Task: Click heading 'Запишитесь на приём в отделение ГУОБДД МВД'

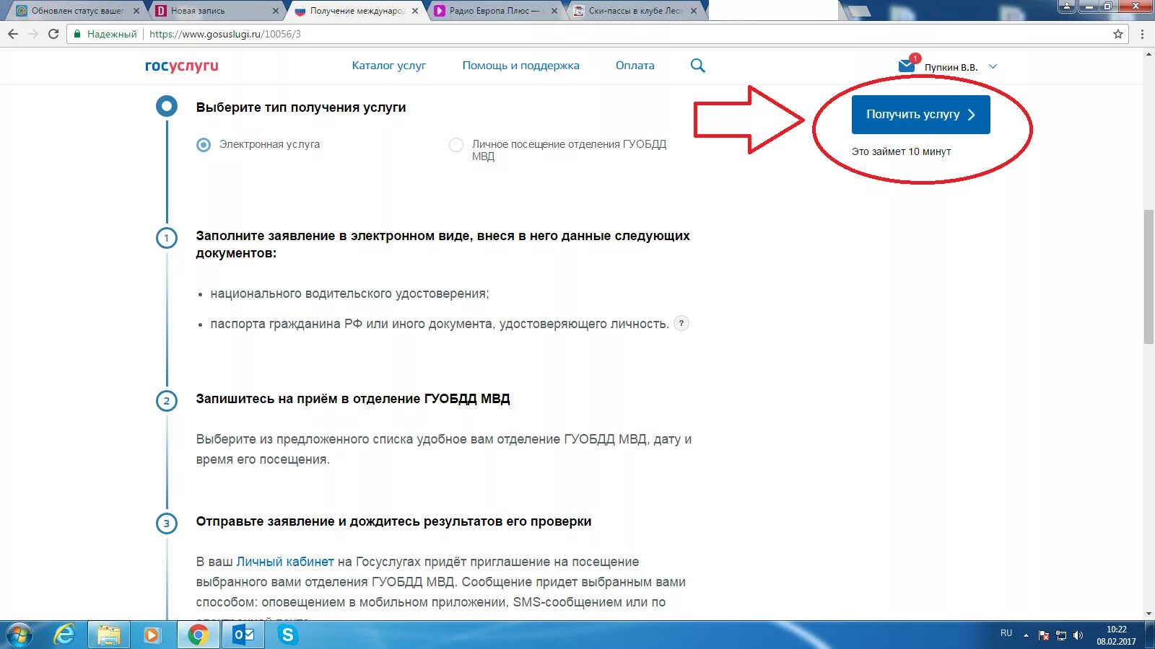Action: 353,399
